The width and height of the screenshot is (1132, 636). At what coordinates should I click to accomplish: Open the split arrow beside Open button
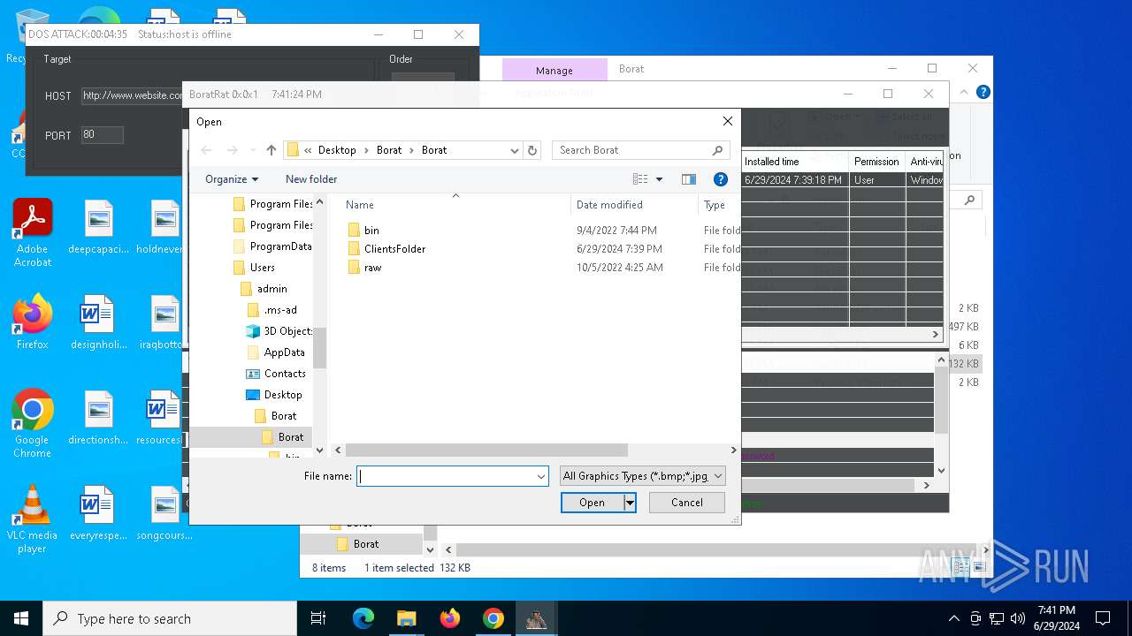coord(630,503)
